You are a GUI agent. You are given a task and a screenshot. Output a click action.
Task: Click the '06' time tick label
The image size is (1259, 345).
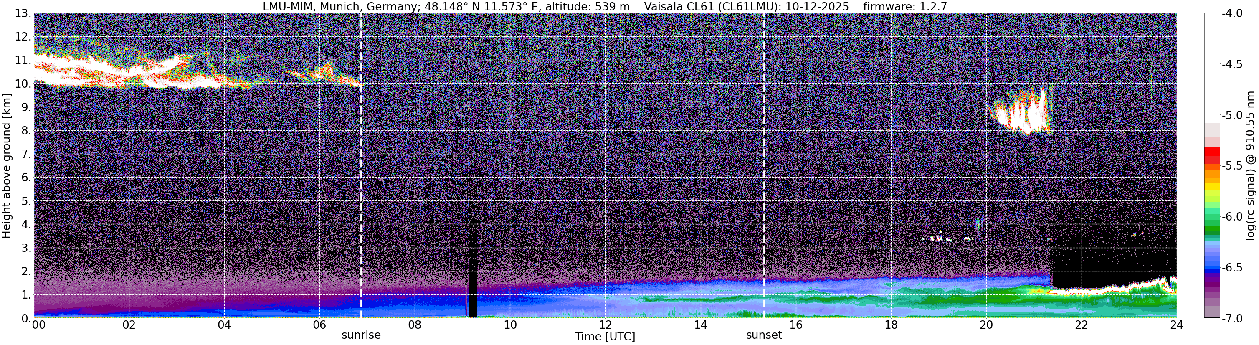point(319,325)
